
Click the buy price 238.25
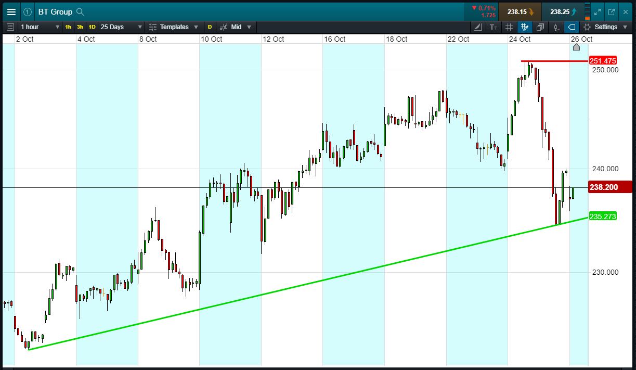coord(562,11)
